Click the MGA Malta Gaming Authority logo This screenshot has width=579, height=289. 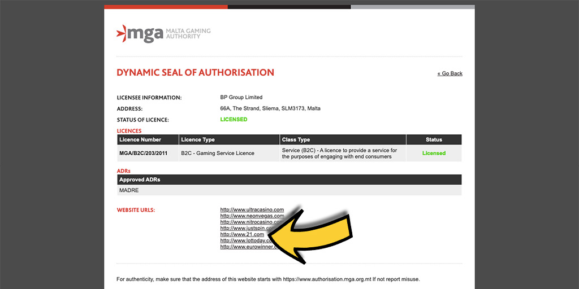(x=163, y=33)
